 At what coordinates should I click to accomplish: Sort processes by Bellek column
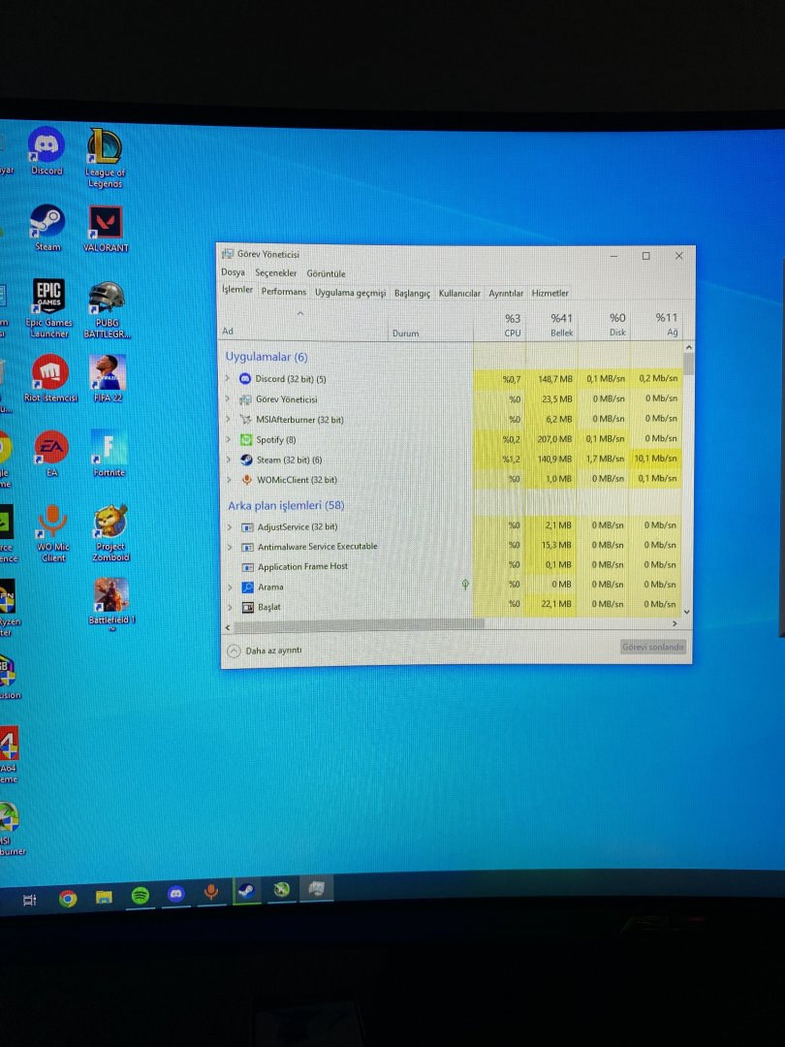click(x=551, y=325)
